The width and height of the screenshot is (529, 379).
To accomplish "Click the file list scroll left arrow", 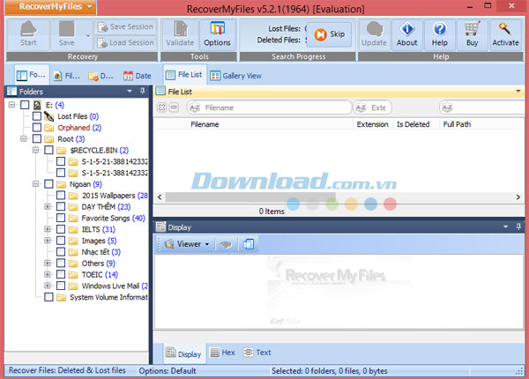I will click(x=160, y=197).
